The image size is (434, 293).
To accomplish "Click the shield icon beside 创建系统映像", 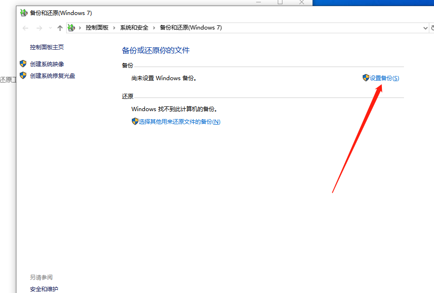I will point(23,64).
